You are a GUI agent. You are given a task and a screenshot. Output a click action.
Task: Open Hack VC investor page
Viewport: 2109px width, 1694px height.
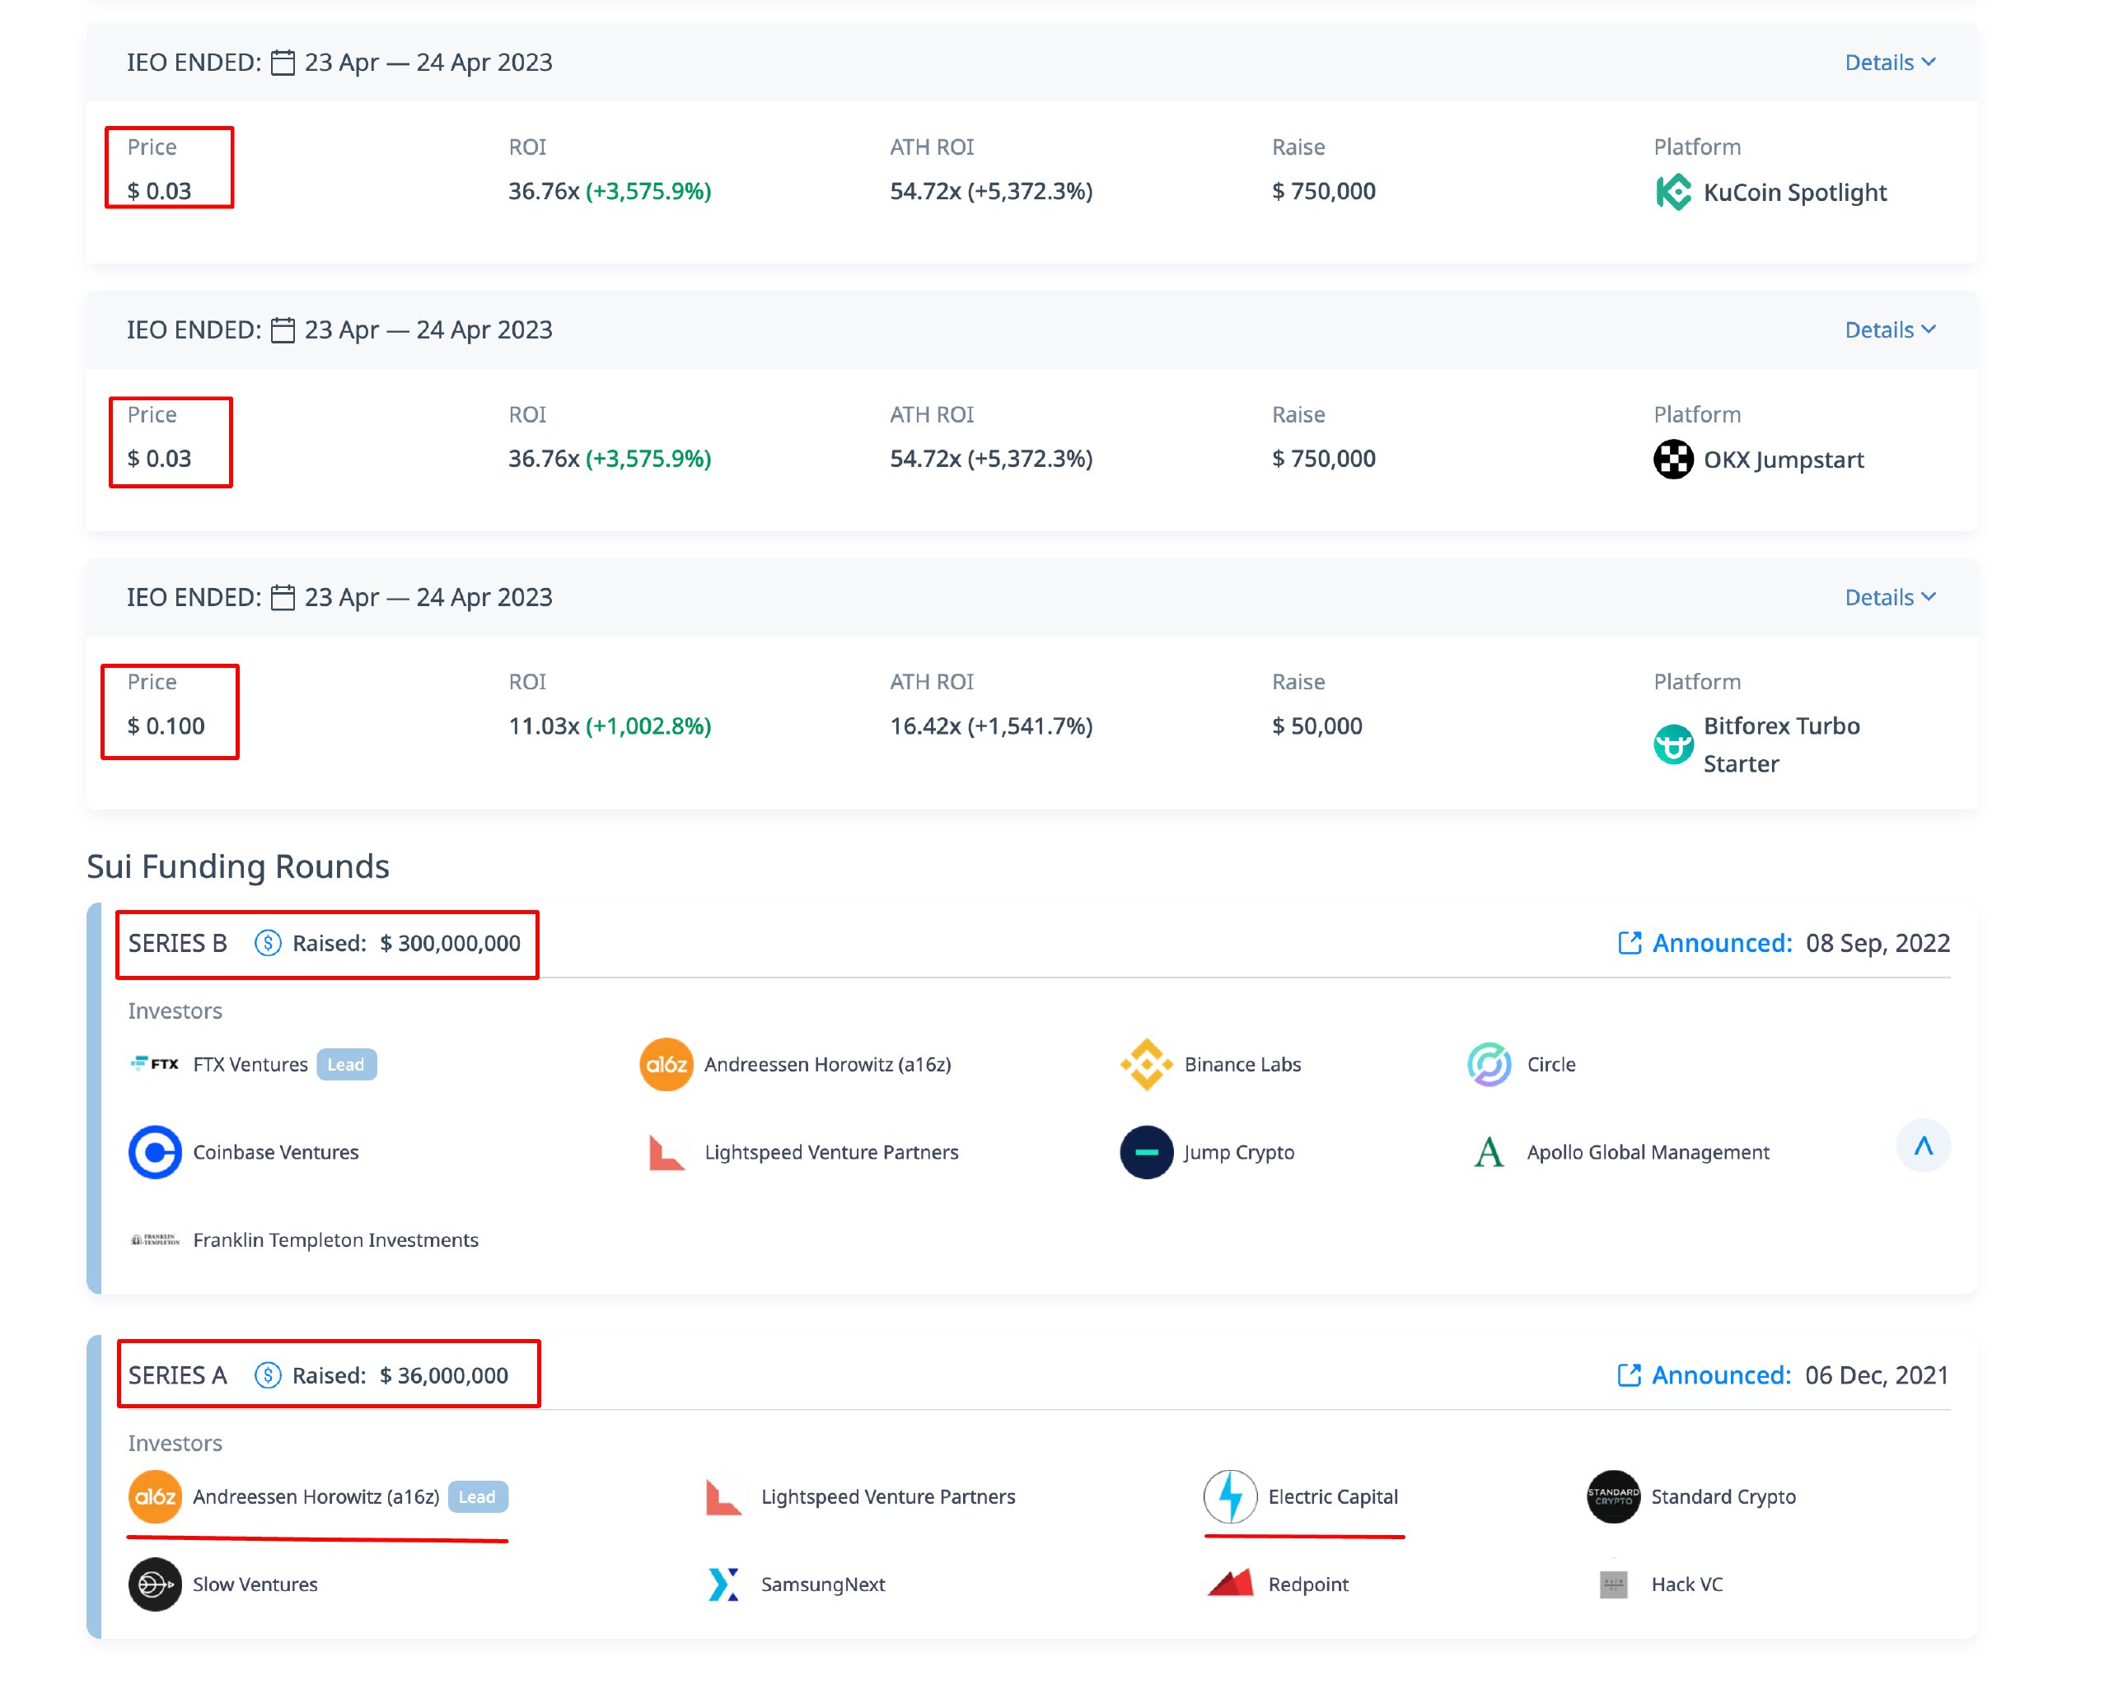[x=1686, y=1584]
